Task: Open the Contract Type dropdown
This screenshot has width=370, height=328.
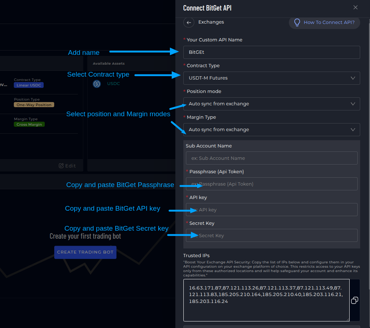Action: tap(271, 78)
